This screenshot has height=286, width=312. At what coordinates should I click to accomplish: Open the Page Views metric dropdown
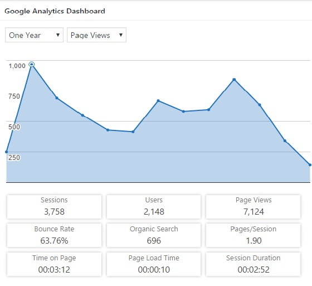[96, 35]
